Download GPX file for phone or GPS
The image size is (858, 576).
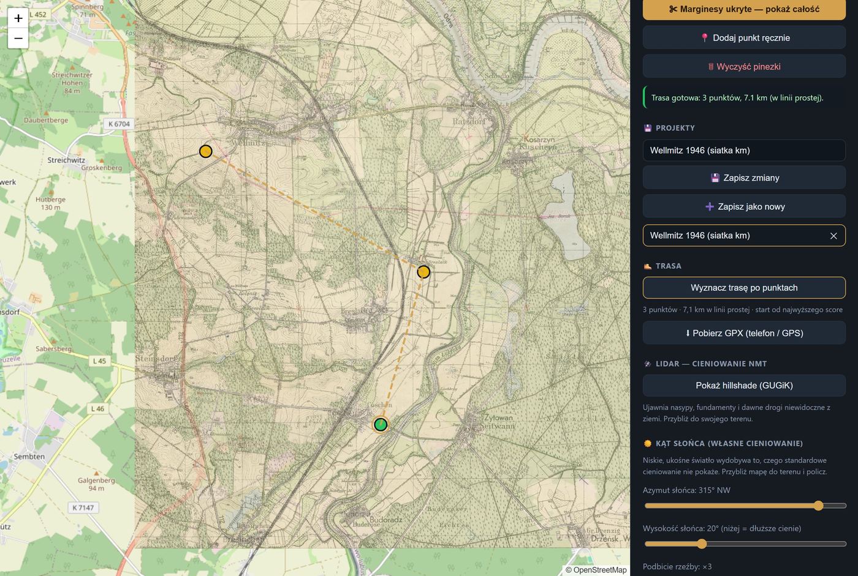pyautogui.click(x=744, y=333)
